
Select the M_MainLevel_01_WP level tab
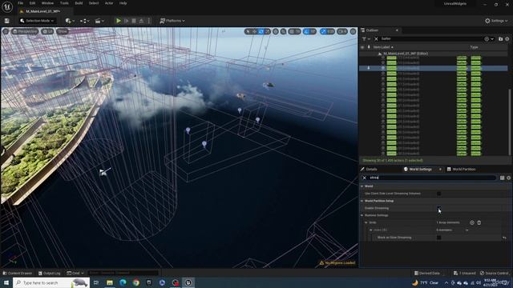[x=42, y=11]
